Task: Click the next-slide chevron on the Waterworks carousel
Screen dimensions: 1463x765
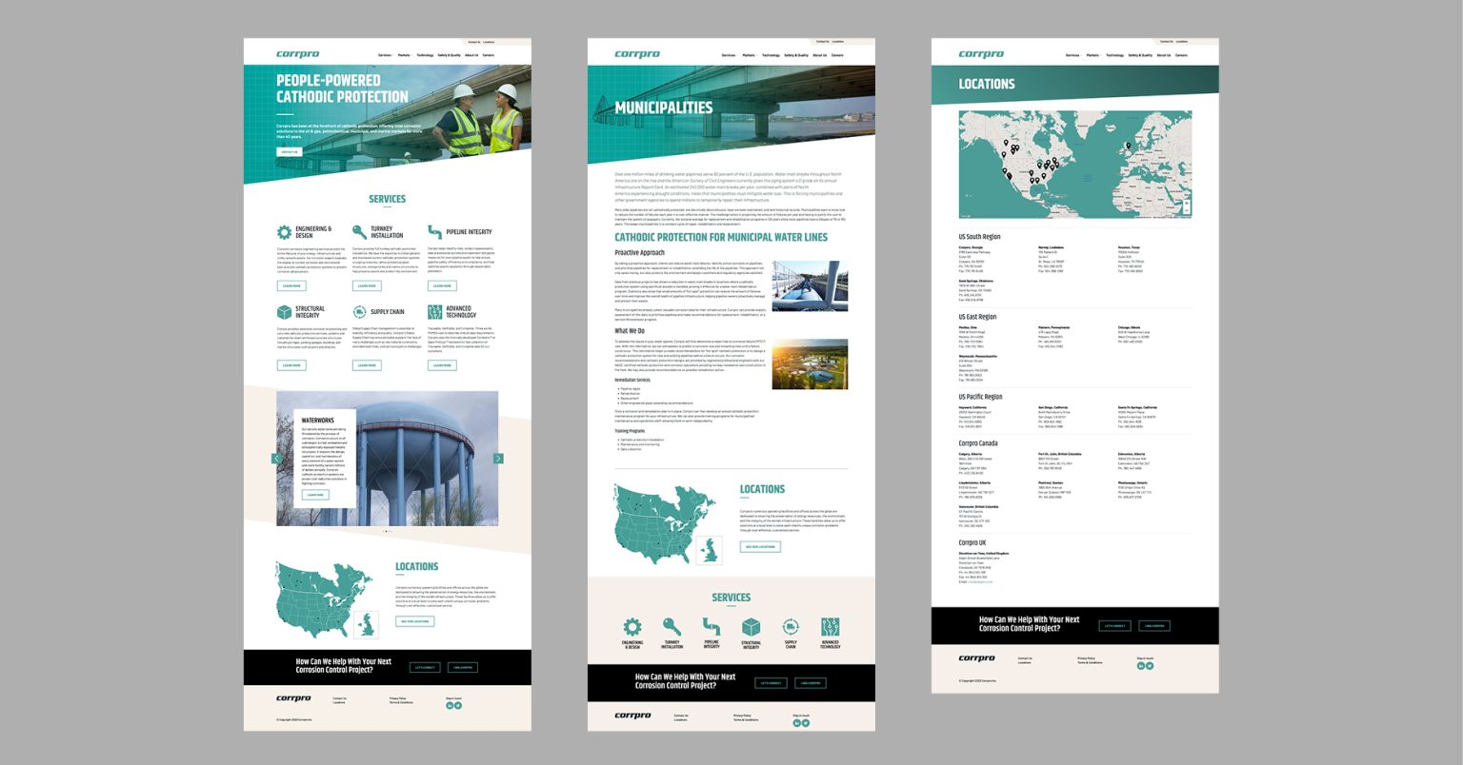Action: coord(498,458)
